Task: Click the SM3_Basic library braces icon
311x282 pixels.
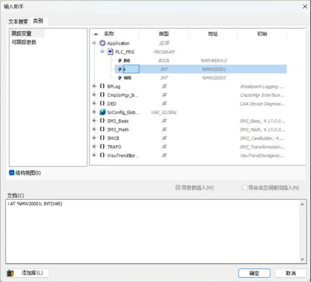Action: pyautogui.click(x=102, y=121)
